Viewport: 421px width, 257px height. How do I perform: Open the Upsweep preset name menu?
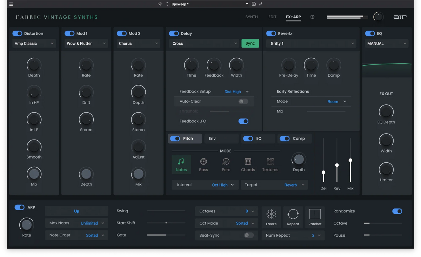[209, 4]
